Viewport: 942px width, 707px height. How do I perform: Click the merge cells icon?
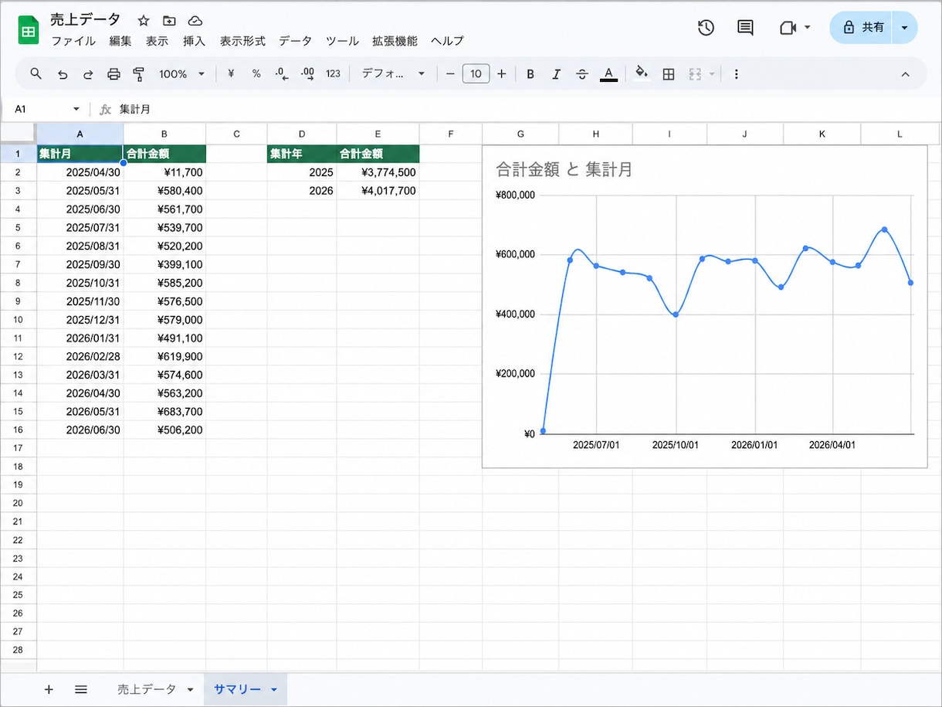695,74
